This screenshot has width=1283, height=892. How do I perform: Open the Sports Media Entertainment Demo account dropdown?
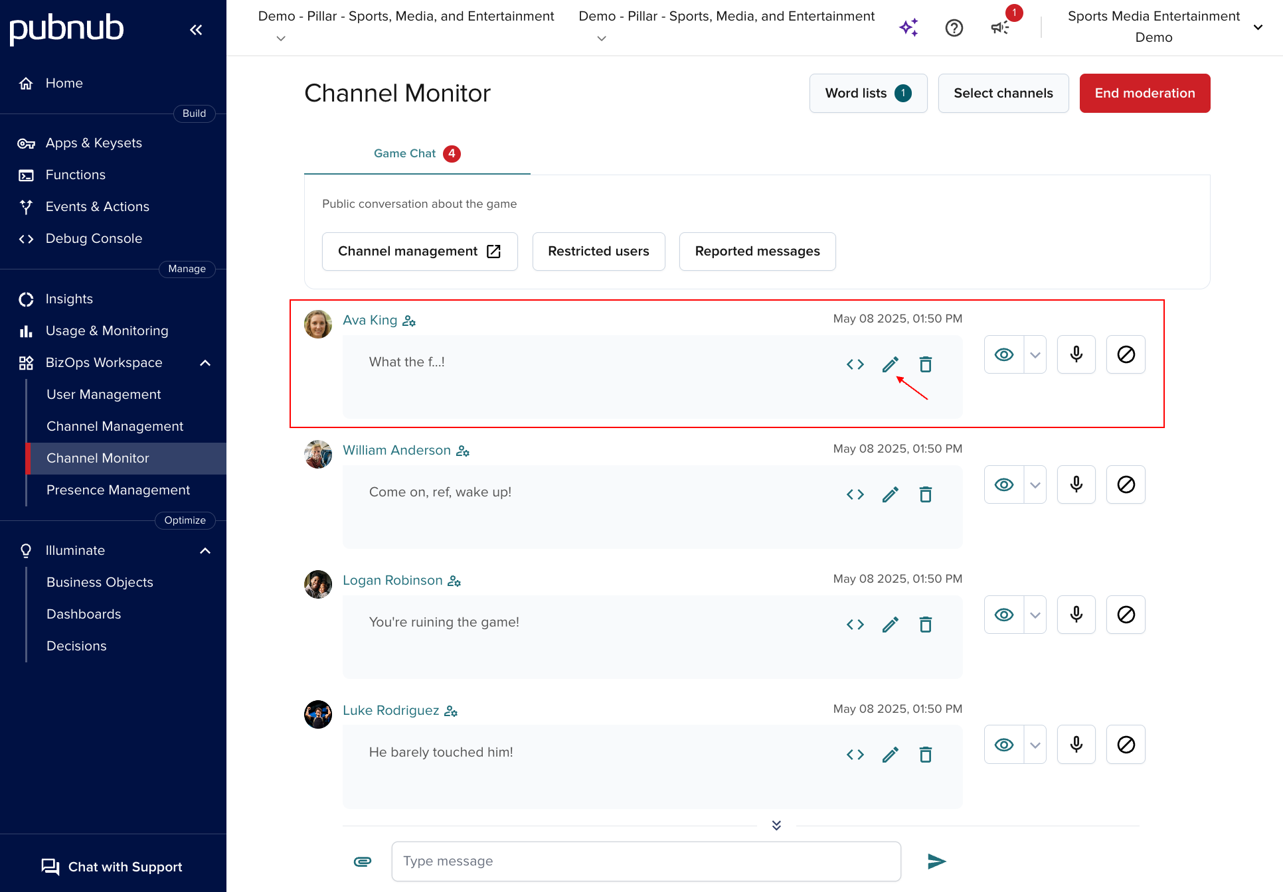click(x=1257, y=27)
